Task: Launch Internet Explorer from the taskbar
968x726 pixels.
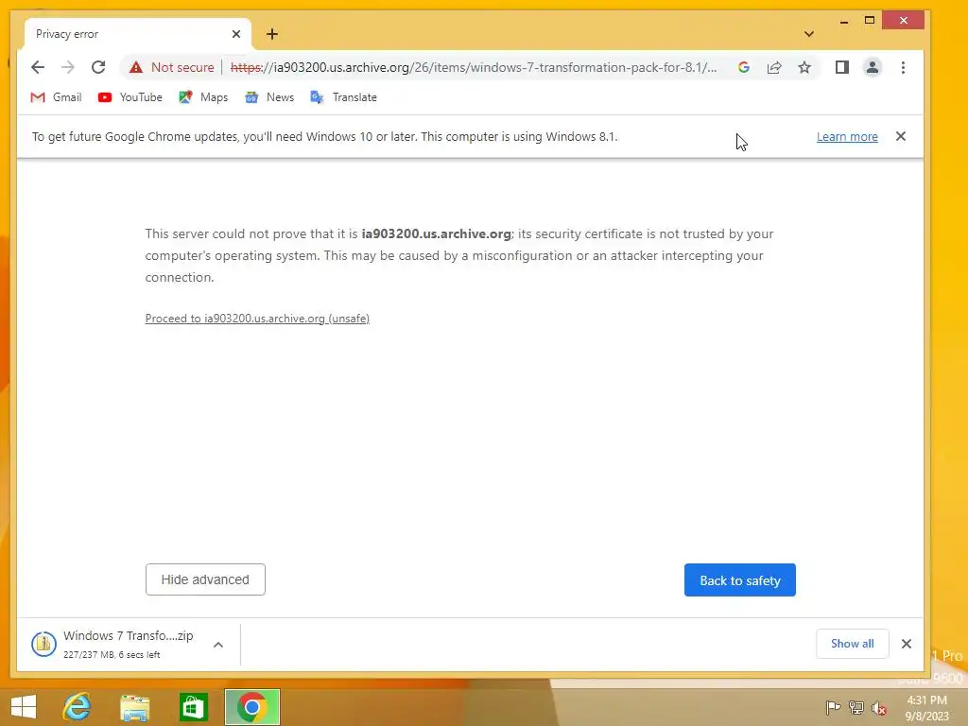Action: (x=78, y=707)
